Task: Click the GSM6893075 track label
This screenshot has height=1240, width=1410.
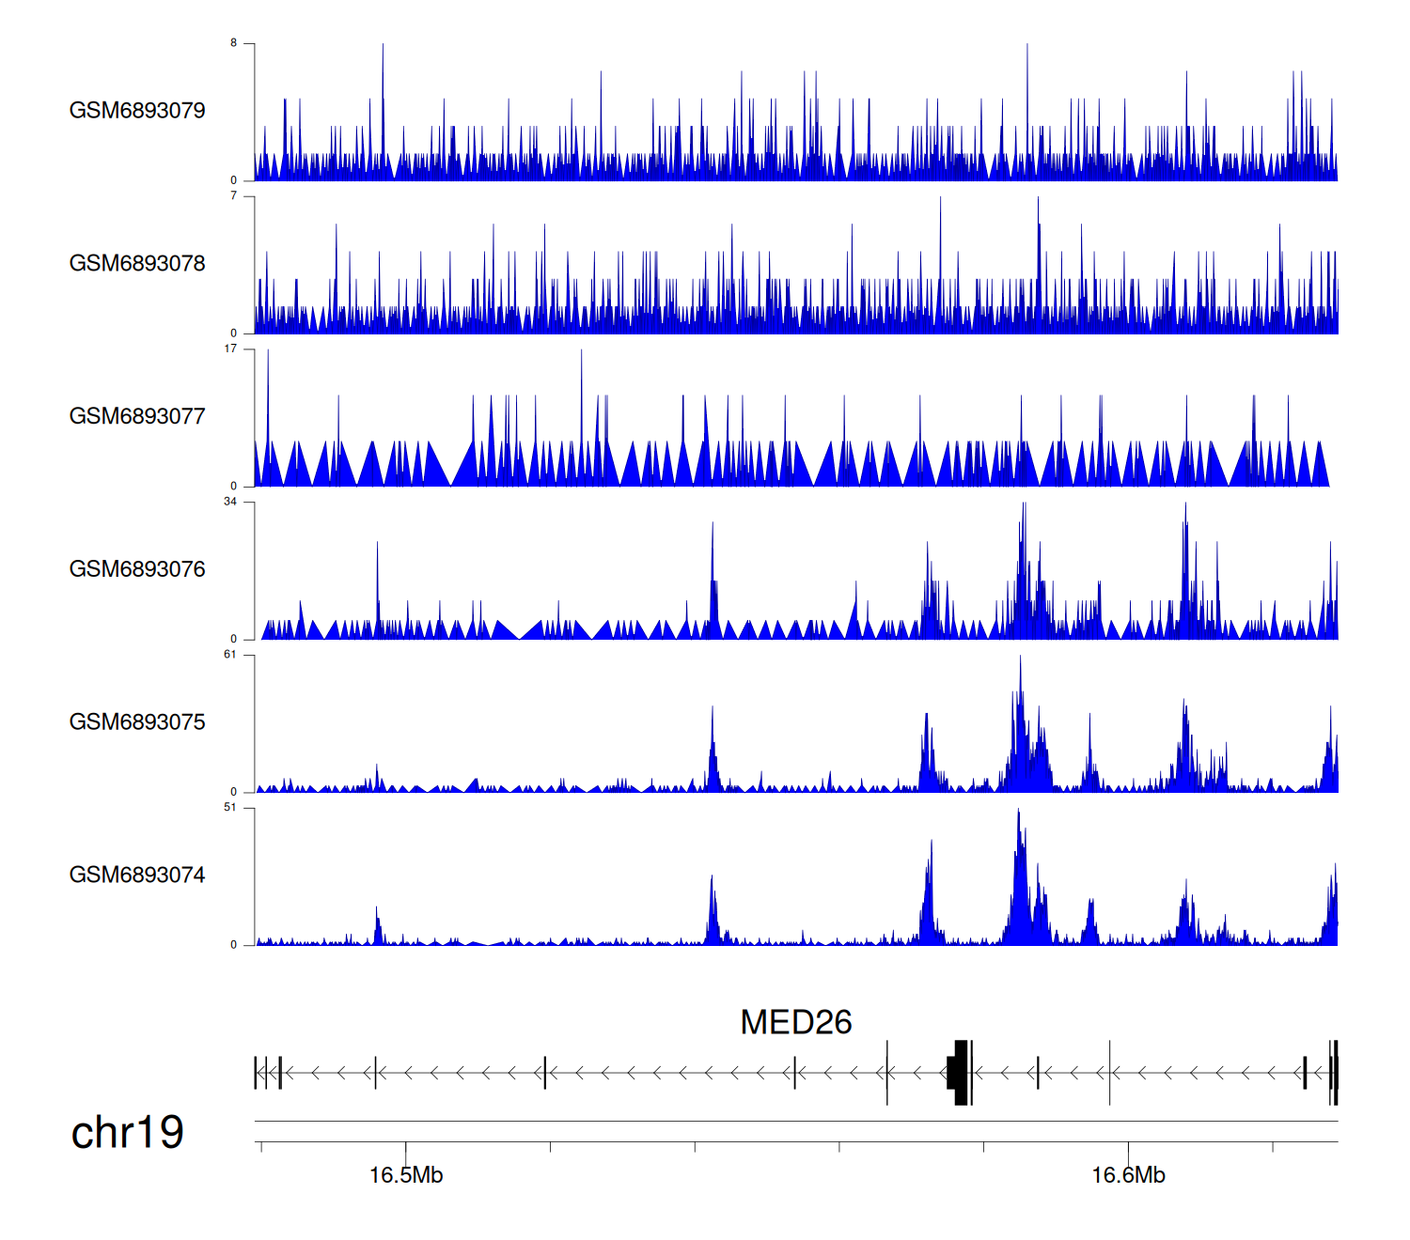Action: coord(137,722)
